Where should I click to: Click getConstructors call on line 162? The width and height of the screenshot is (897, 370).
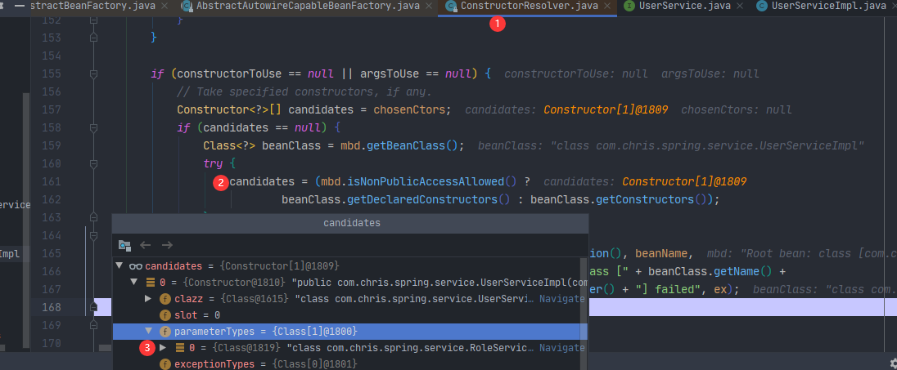[643, 200]
